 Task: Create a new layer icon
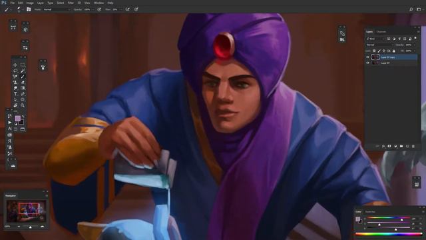[407, 146]
